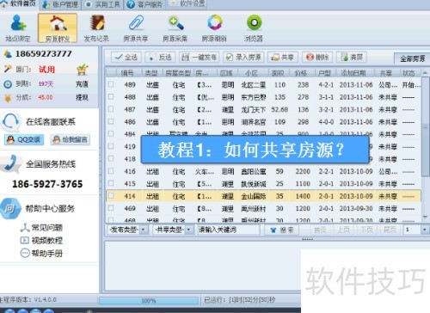Click the 请输入关键词 search field
This screenshot has height=313, width=430.
[228, 230]
